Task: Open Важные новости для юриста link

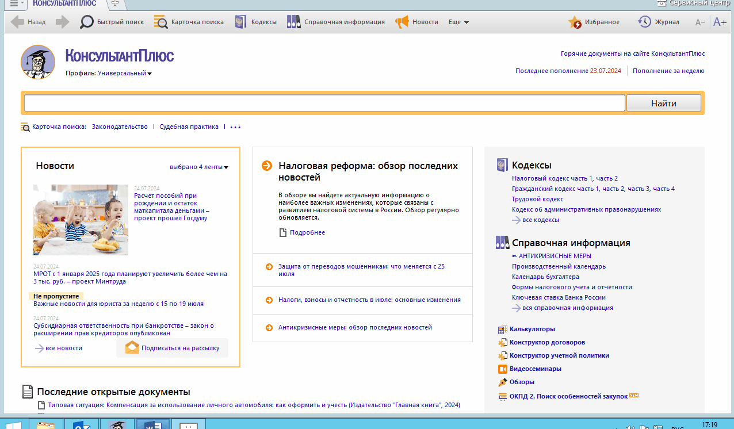Action: (118, 304)
